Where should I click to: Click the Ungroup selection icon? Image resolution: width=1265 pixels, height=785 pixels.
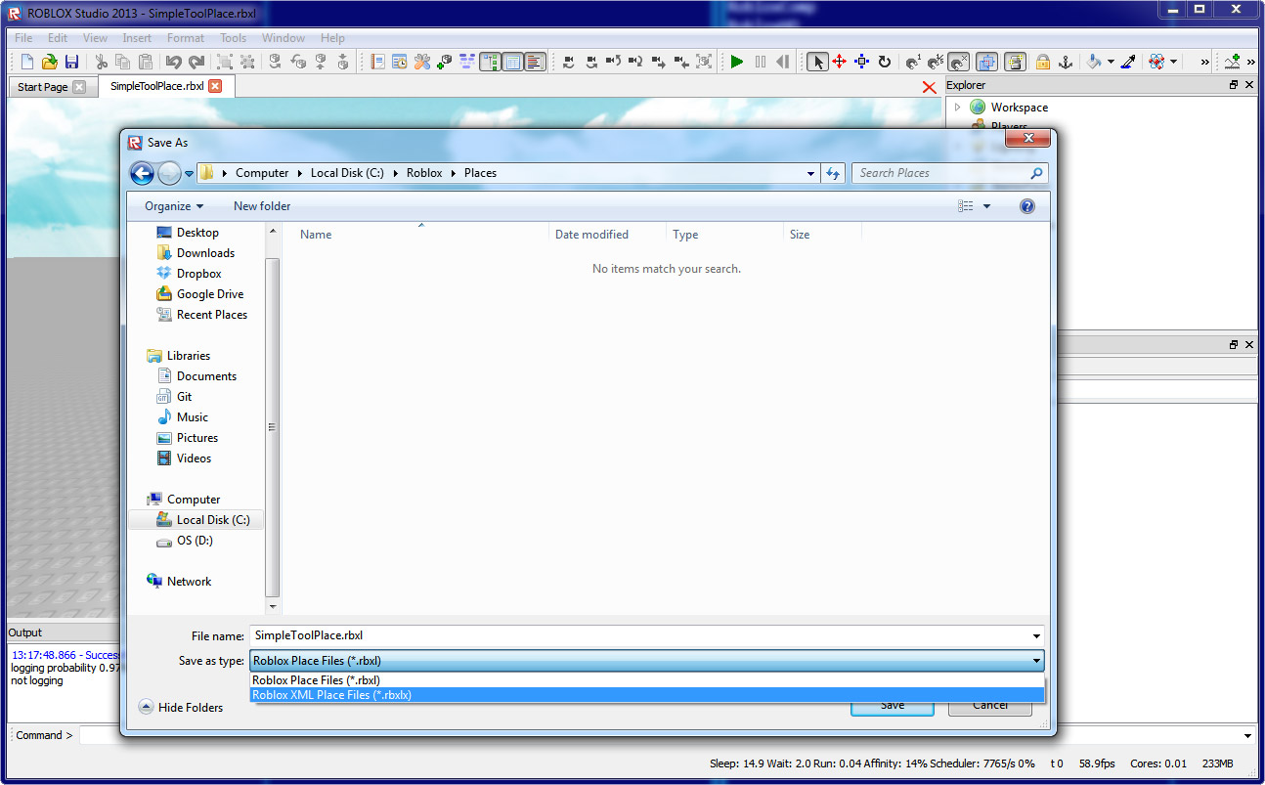point(247,62)
